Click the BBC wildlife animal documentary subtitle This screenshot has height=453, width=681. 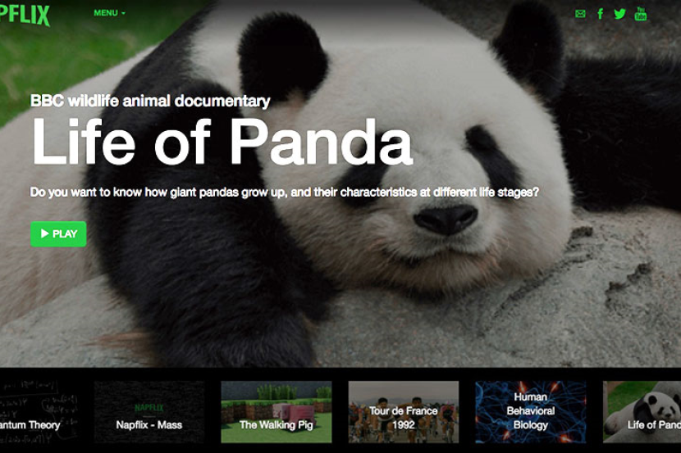[x=150, y=102]
